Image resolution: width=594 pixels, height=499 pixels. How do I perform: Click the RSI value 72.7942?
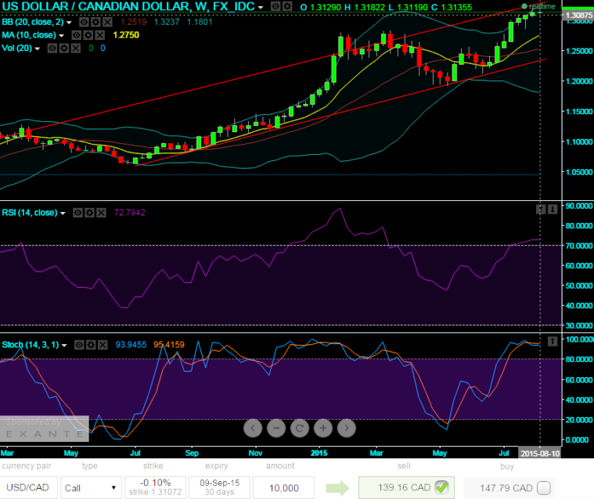click(130, 213)
